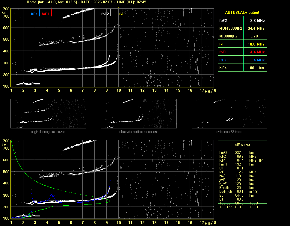Open the original ionogram resized thumbnail
This screenshot has height=226, width=290.
pyautogui.click(x=48, y=113)
